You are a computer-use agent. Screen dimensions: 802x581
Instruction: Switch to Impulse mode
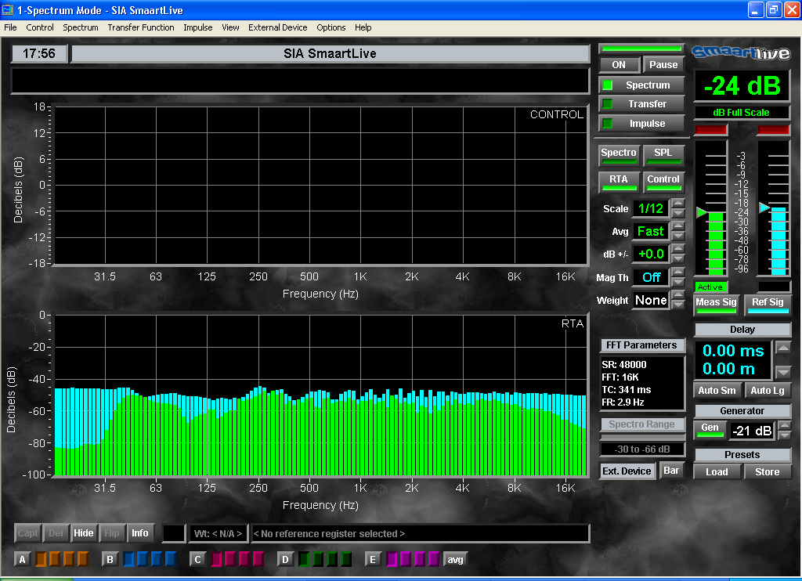pos(641,124)
